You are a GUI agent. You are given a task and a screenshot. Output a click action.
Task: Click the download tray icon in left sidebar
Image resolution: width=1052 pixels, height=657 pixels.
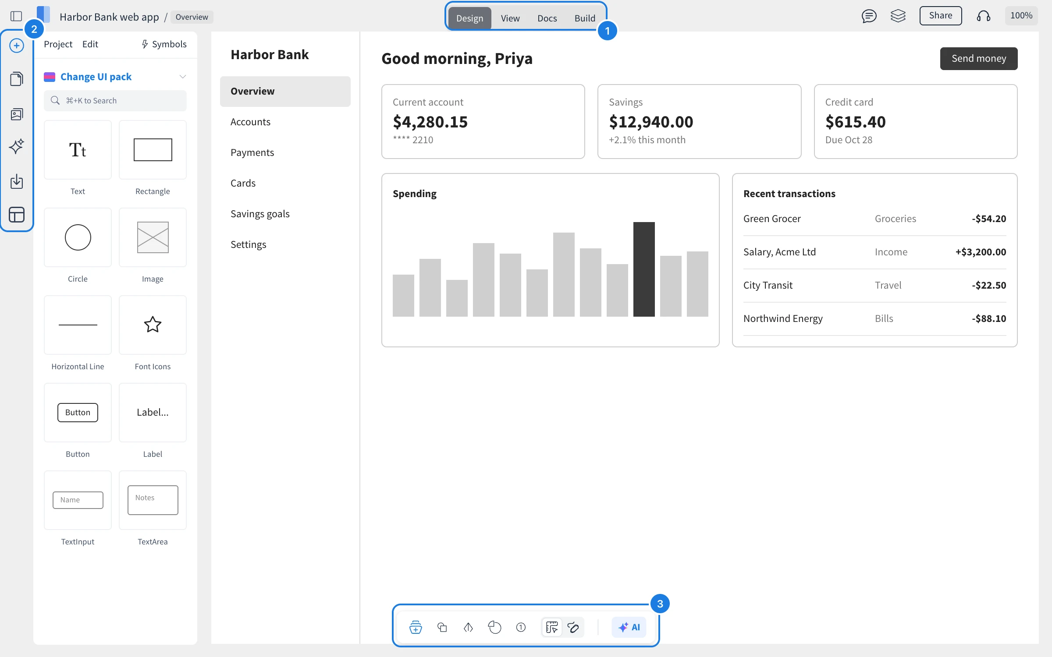17,181
